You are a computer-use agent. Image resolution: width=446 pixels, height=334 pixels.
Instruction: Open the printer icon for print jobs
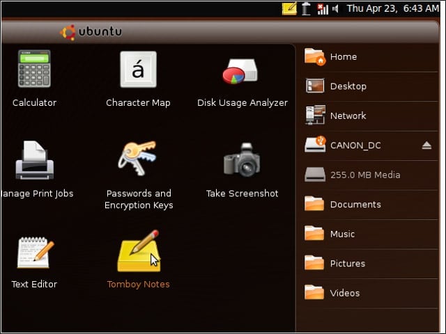[34, 161]
